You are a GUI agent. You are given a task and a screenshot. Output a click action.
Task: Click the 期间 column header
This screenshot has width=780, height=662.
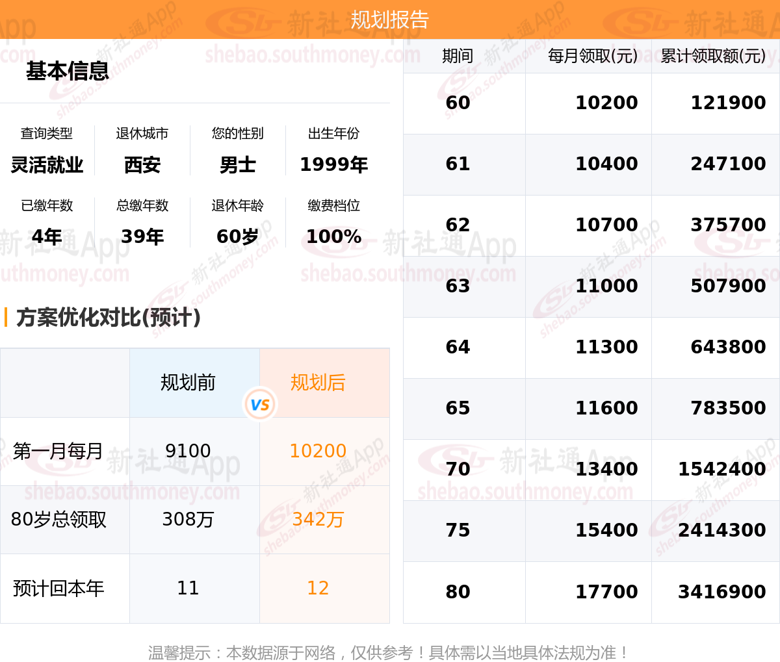click(x=458, y=56)
